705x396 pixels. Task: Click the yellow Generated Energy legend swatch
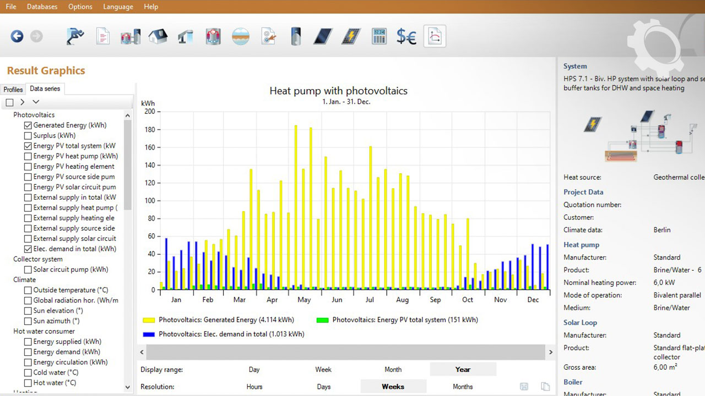(149, 320)
